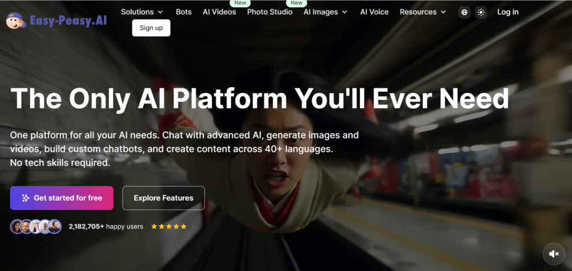
Task: Go to Photo Studio
Action: coord(270,12)
